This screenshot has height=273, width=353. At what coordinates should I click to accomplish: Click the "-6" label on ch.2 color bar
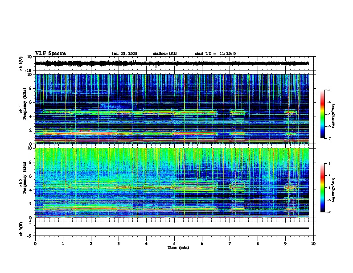click(x=328, y=200)
